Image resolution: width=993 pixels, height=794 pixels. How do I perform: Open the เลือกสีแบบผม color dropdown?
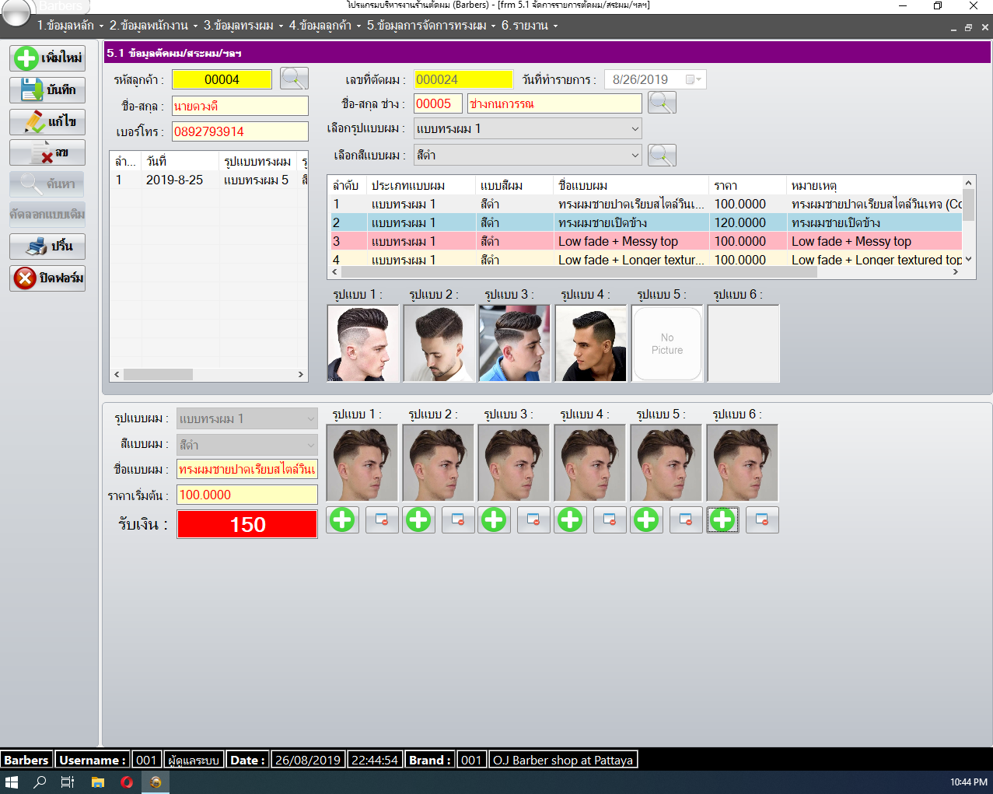click(635, 156)
